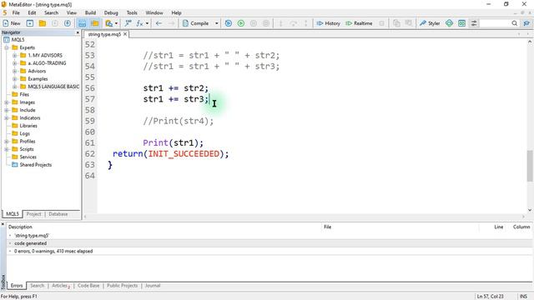Expand the Examples folder
The width and height of the screenshot is (534, 300).
15,78
